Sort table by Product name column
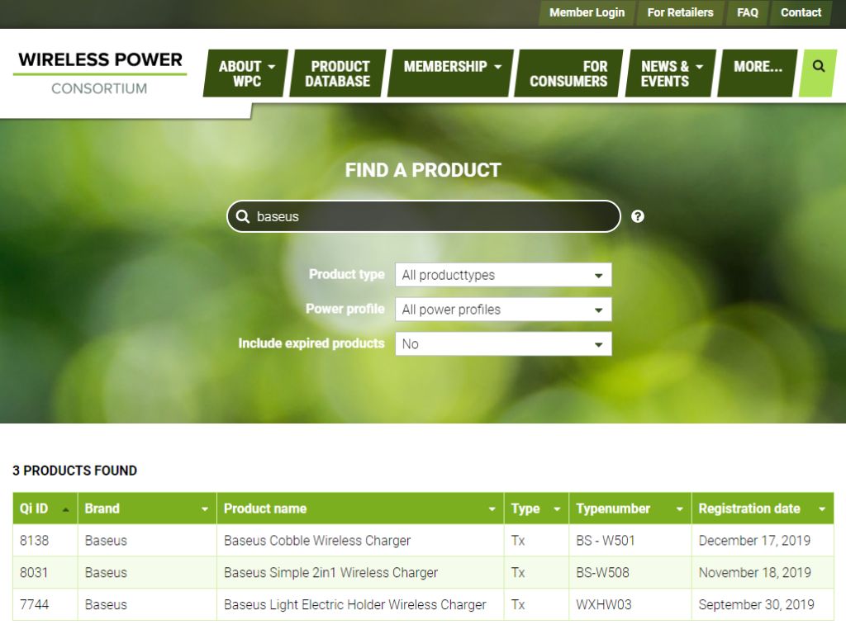 (360, 509)
